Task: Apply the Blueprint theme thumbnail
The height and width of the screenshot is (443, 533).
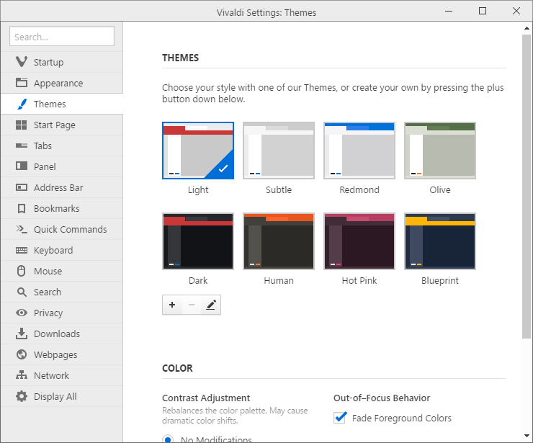Action: [440, 241]
